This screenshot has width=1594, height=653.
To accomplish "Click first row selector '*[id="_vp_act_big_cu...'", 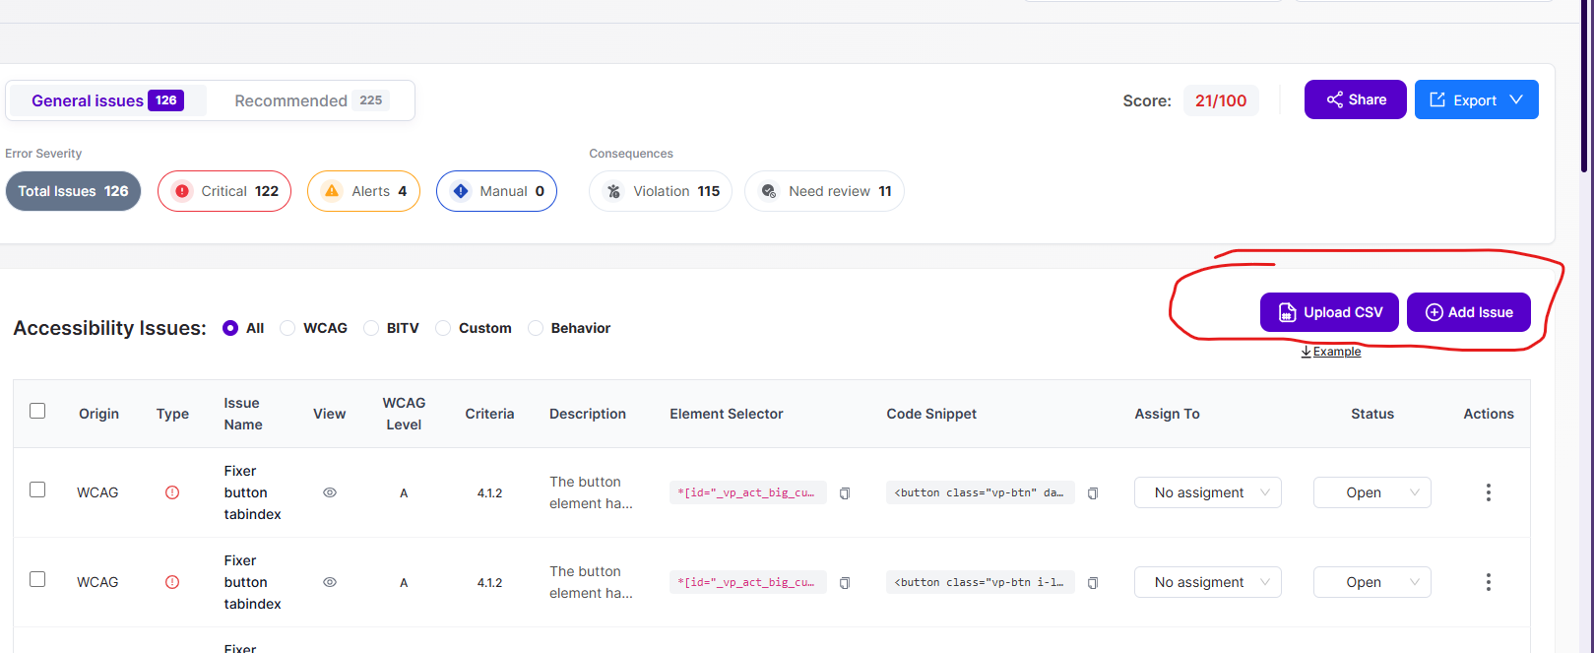I will 748,492.
